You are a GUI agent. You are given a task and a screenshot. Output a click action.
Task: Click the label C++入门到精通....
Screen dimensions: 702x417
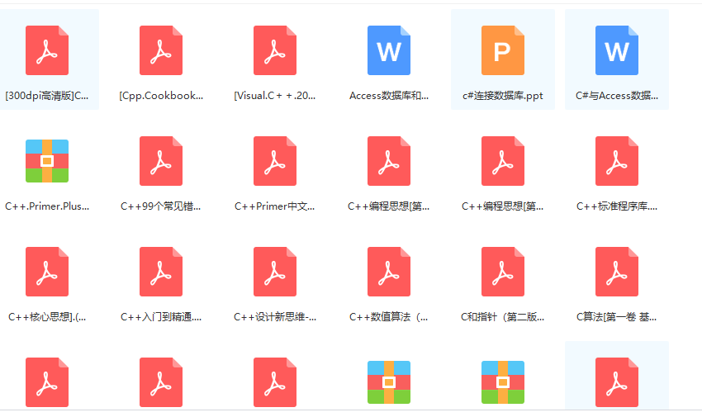161,317
